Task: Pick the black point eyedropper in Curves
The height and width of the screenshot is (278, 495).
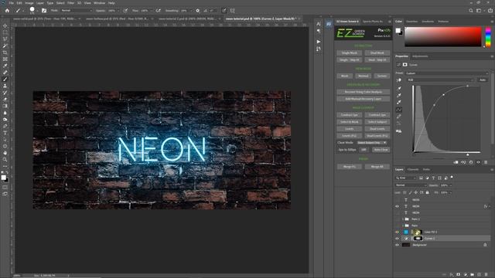Action: [399, 88]
